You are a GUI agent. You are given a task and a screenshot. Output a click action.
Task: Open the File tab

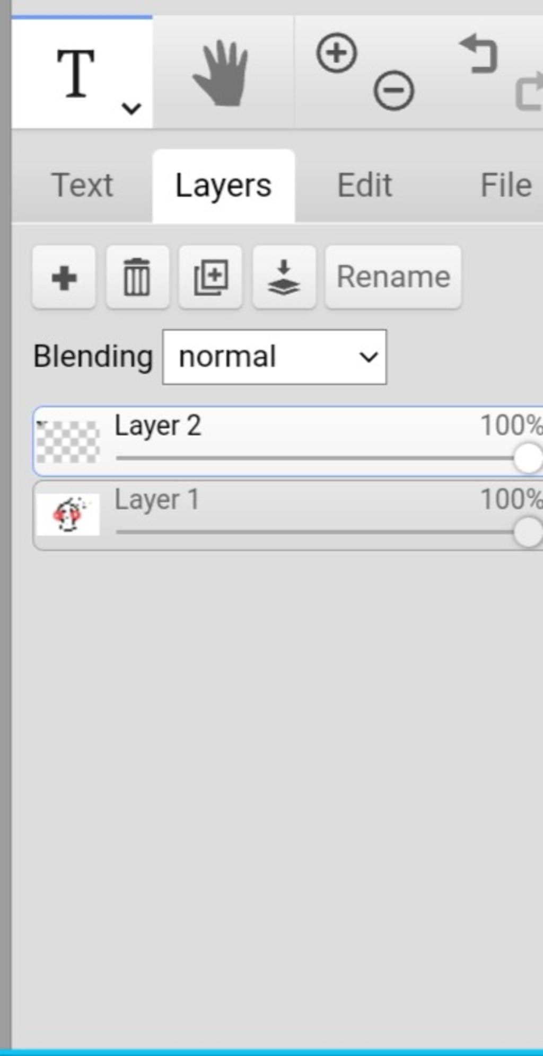pos(505,185)
